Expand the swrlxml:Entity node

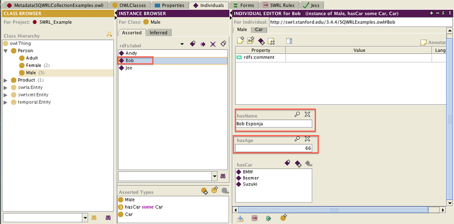click(6, 95)
